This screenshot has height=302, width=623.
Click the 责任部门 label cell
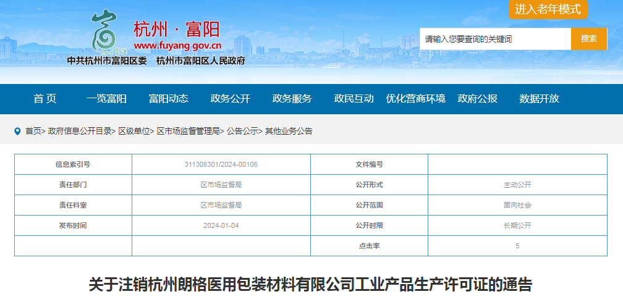[x=73, y=185]
